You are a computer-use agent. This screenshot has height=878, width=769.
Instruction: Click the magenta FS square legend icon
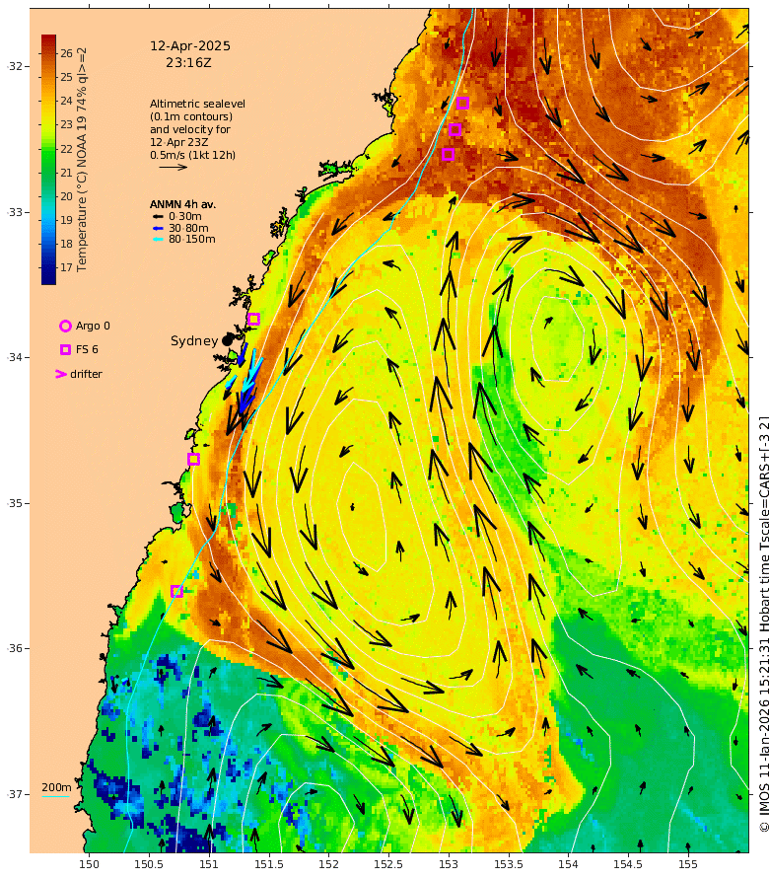coord(65,349)
